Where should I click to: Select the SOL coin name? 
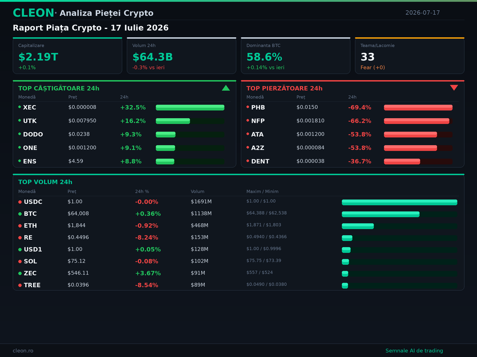[30, 261]
